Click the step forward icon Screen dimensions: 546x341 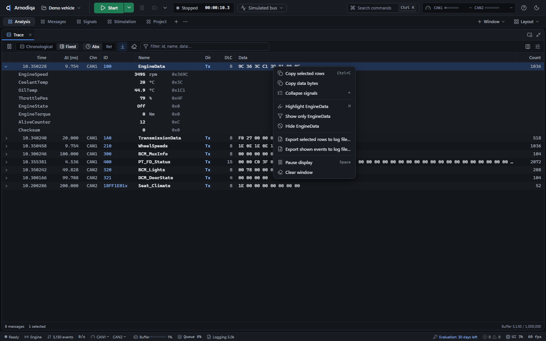[155, 8]
